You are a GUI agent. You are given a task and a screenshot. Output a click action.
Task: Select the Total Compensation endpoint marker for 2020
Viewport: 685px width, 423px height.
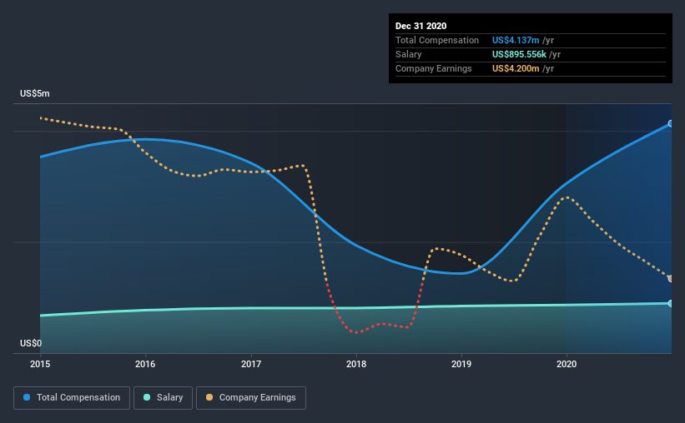tap(671, 124)
